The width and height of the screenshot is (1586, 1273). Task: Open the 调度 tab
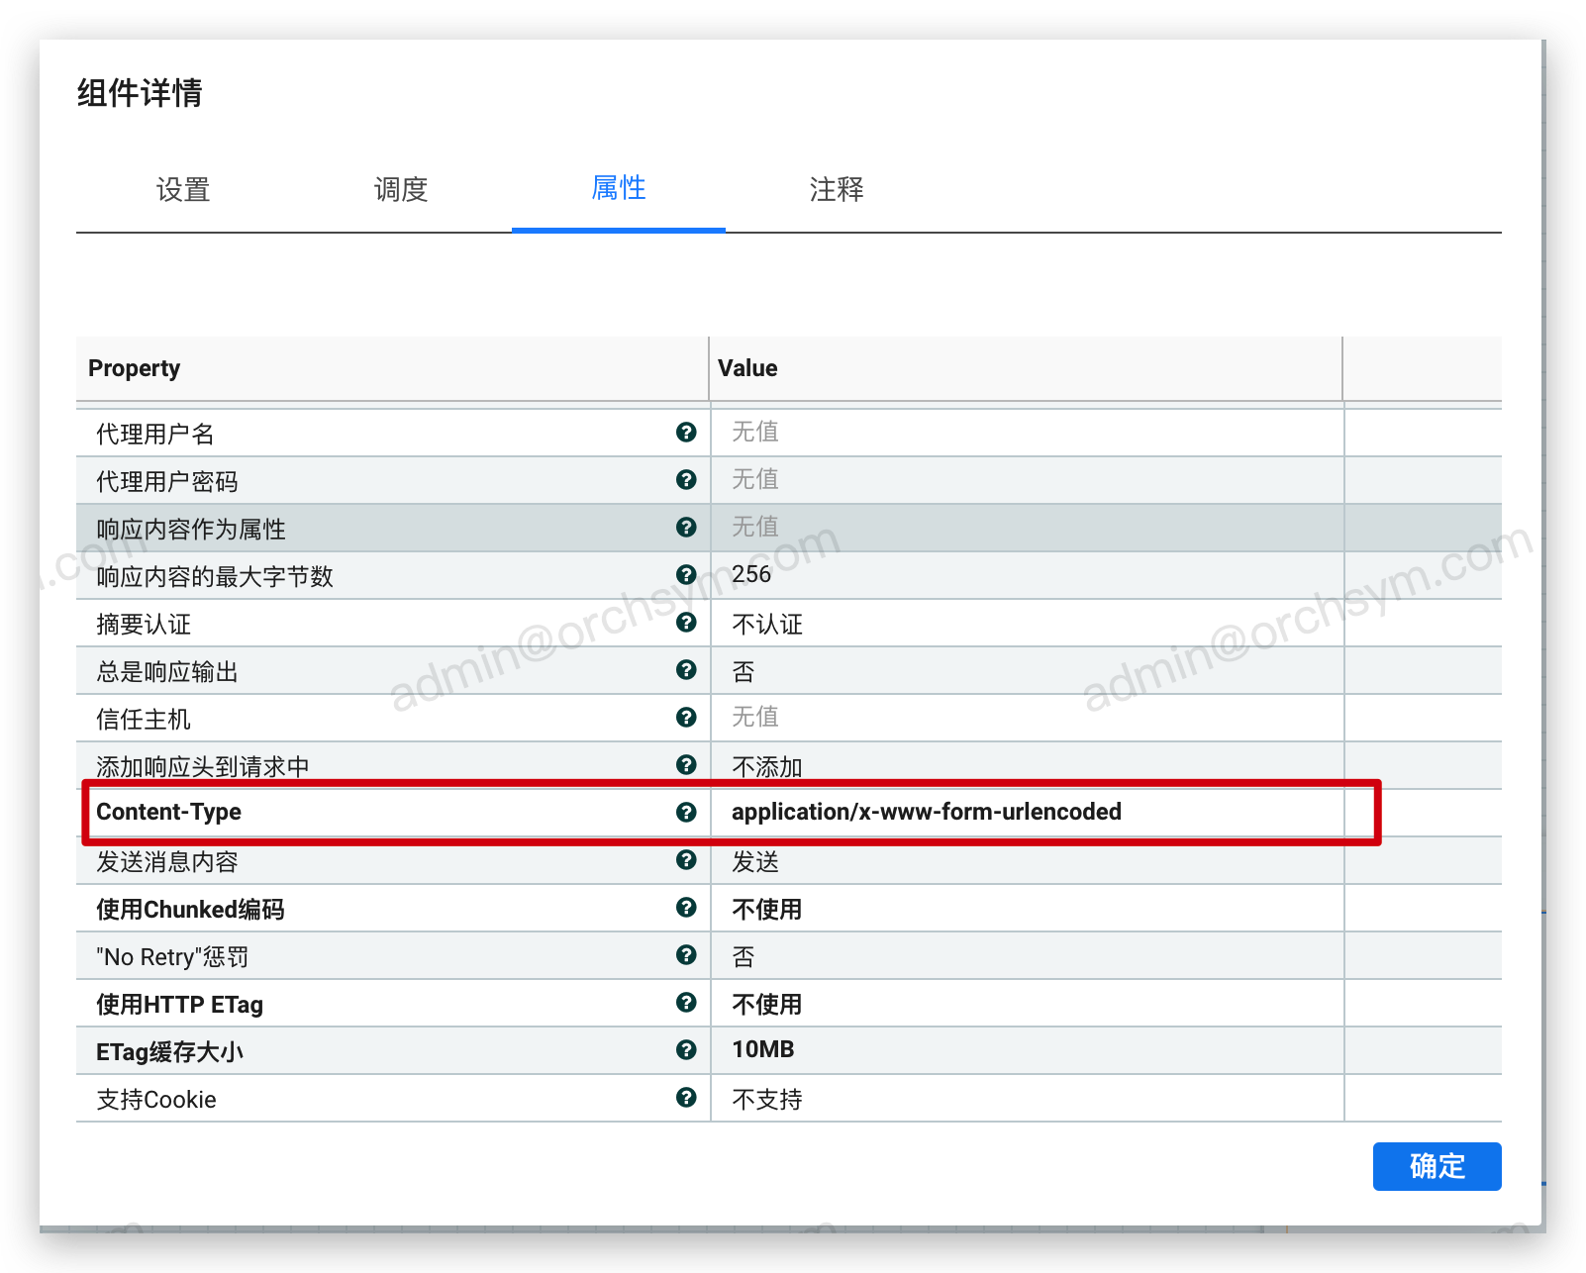click(x=401, y=189)
